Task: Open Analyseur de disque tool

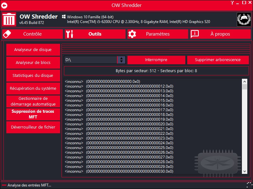Action: 33,50
